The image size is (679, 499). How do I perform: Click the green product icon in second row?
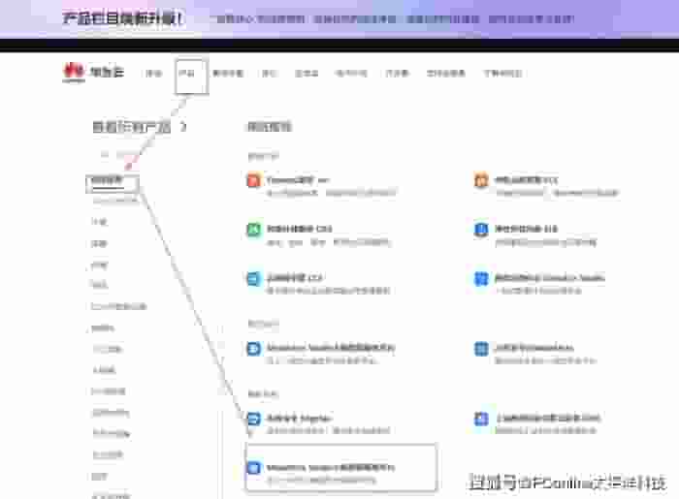[x=252, y=230]
